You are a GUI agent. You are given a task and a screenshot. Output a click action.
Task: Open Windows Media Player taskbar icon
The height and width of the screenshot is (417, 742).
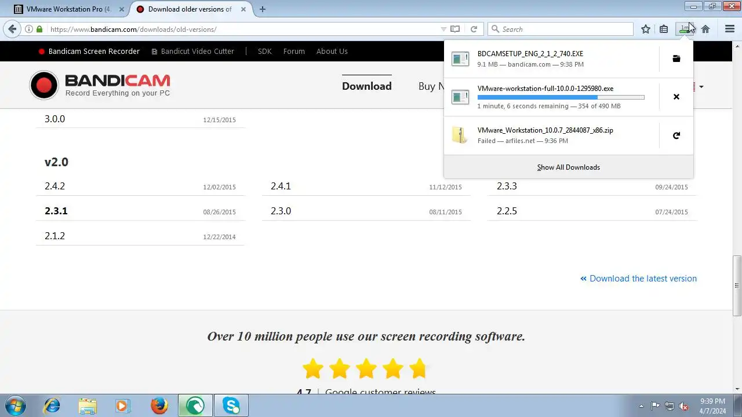coord(123,405)
